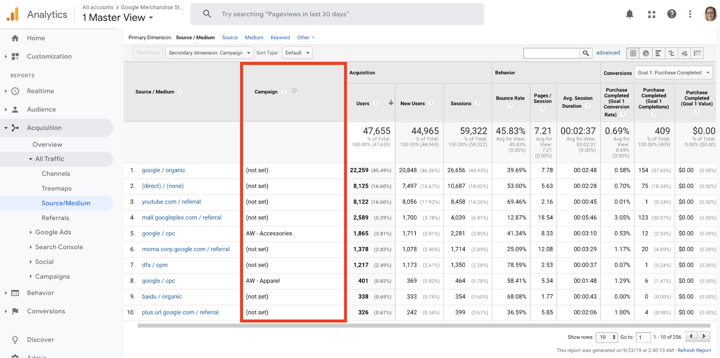Show help for the Bounce Rate metric

[x=510, y=106]
